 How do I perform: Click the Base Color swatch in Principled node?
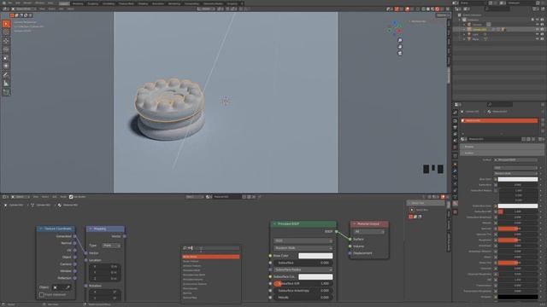coord(315,256)
